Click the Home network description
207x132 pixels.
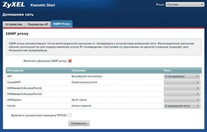[x=81, y=106]
